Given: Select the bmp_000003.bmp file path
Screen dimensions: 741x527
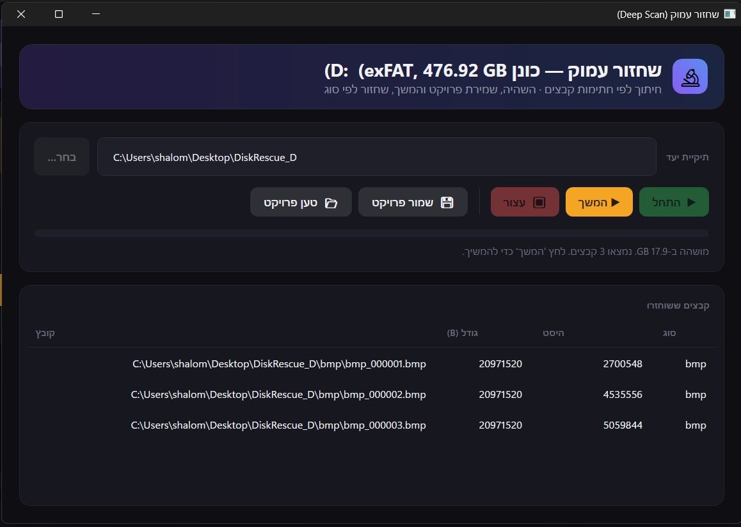Looking at the screenshot, I should [x=278, y=425].
